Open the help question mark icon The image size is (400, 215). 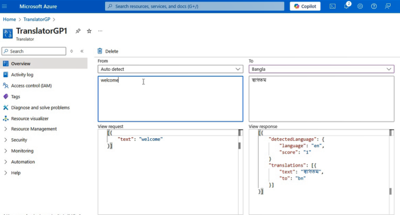pos(374,6)
